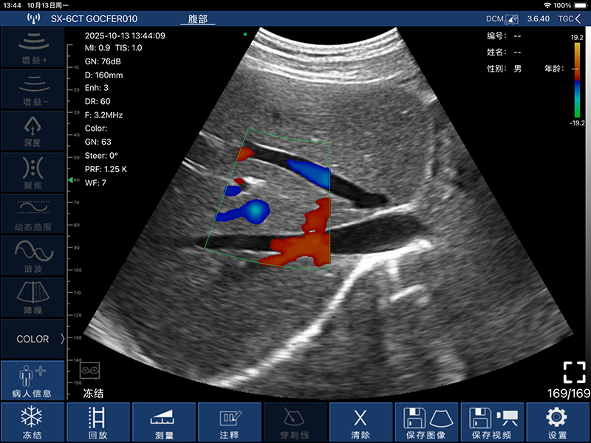591x443 pixels.
Task: Toggle the 冻结 freeze snowflake button
Action: [x=32, y=423]
